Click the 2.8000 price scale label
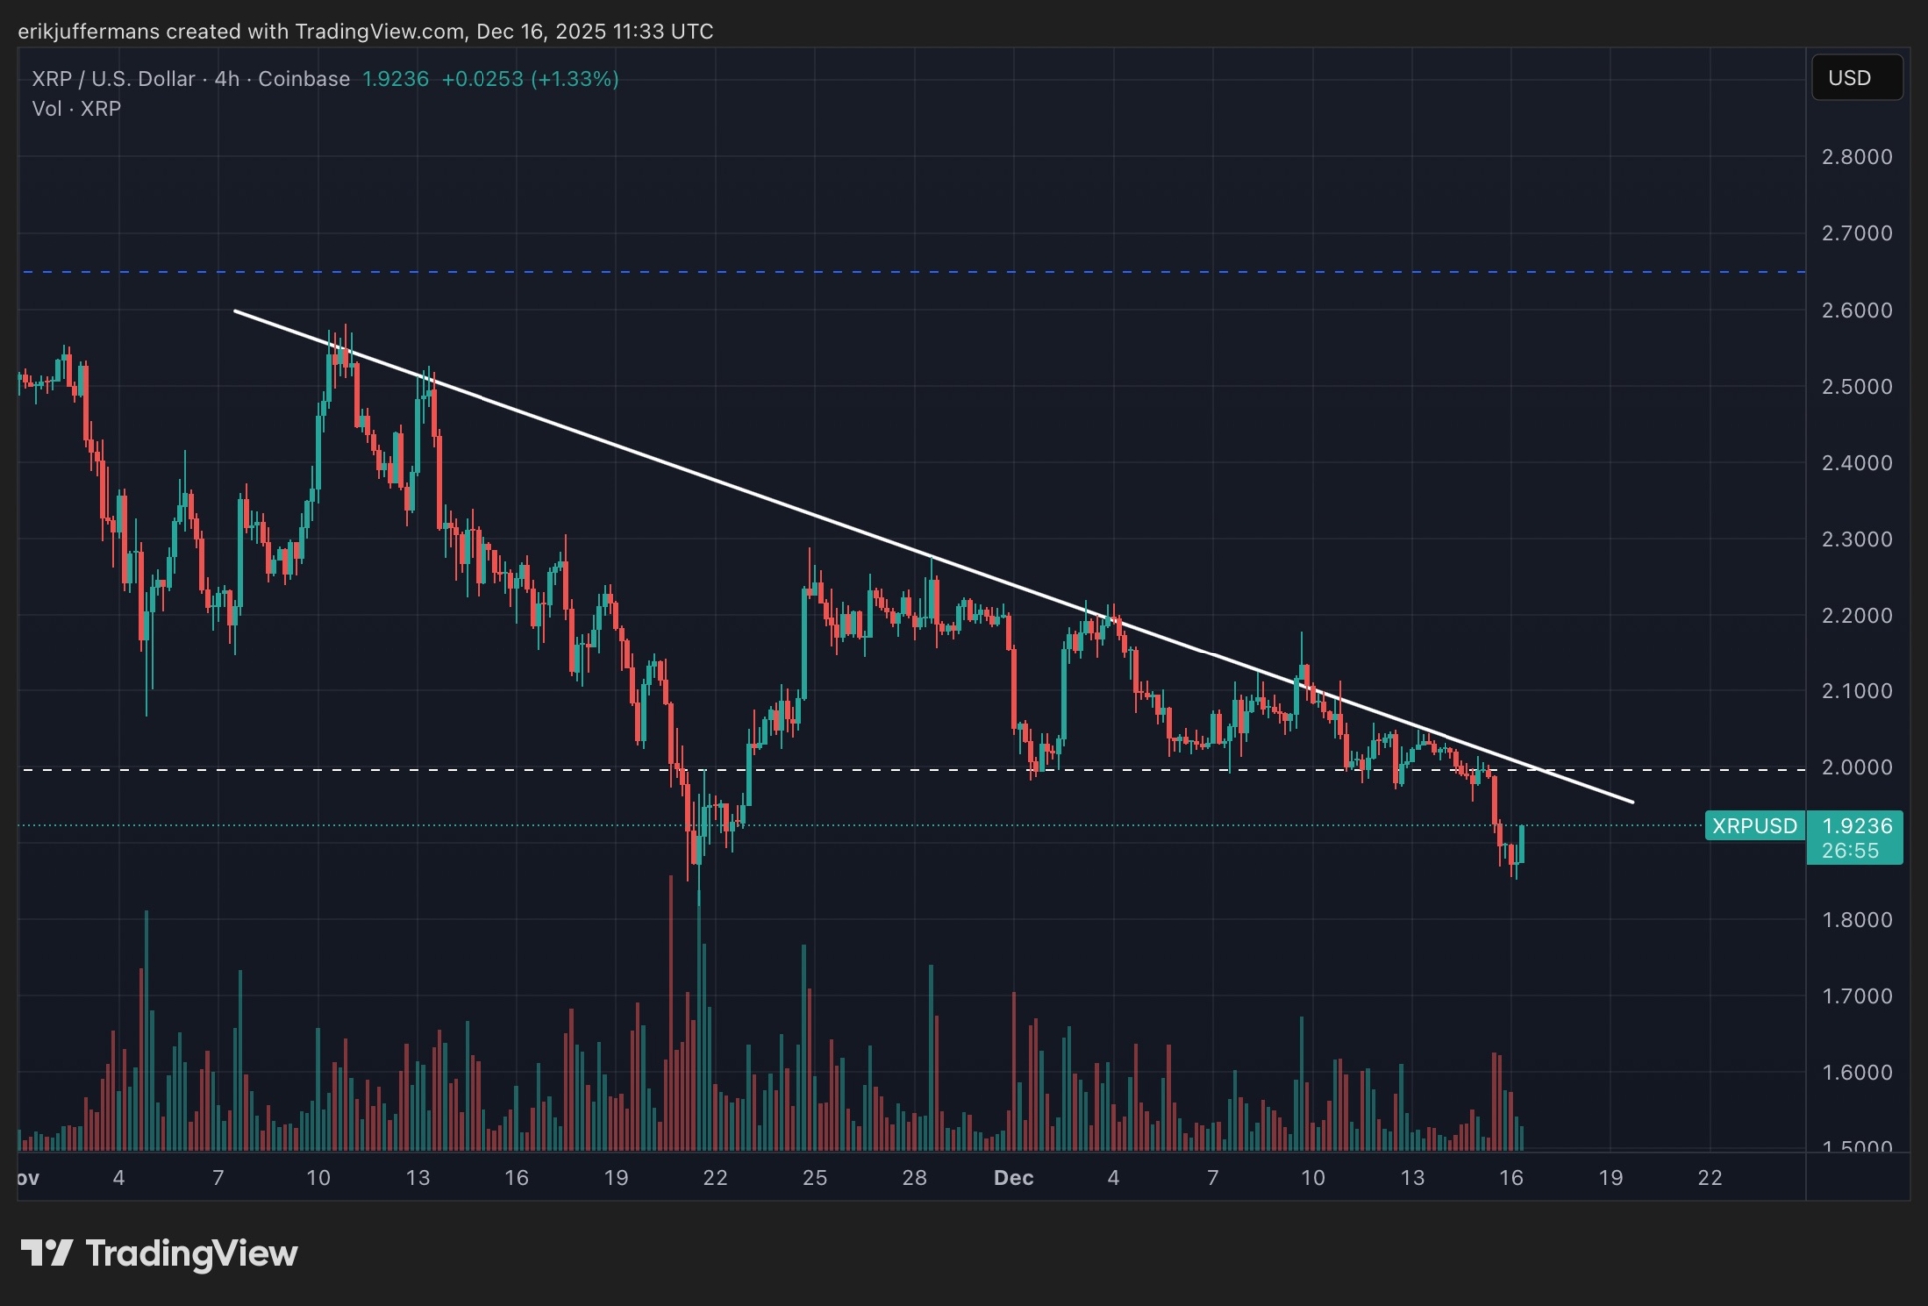The width and height of the screenshot is (1928, 1306). pos(1856,157)
